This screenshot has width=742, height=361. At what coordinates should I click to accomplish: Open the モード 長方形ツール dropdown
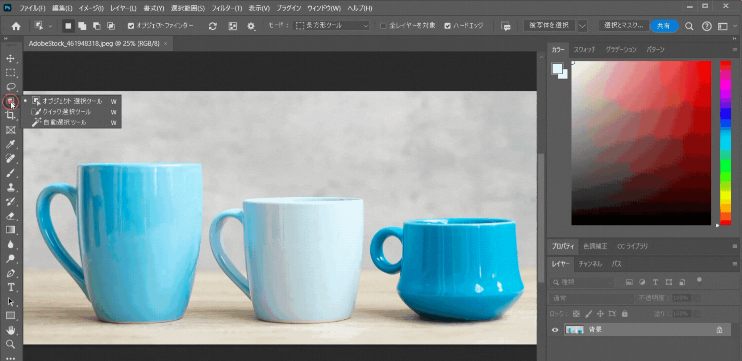tap(331, 26)
